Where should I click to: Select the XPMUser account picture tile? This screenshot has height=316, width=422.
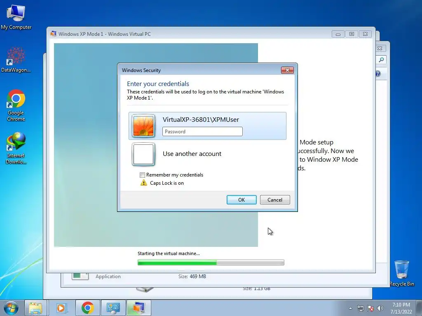[143, 126]
